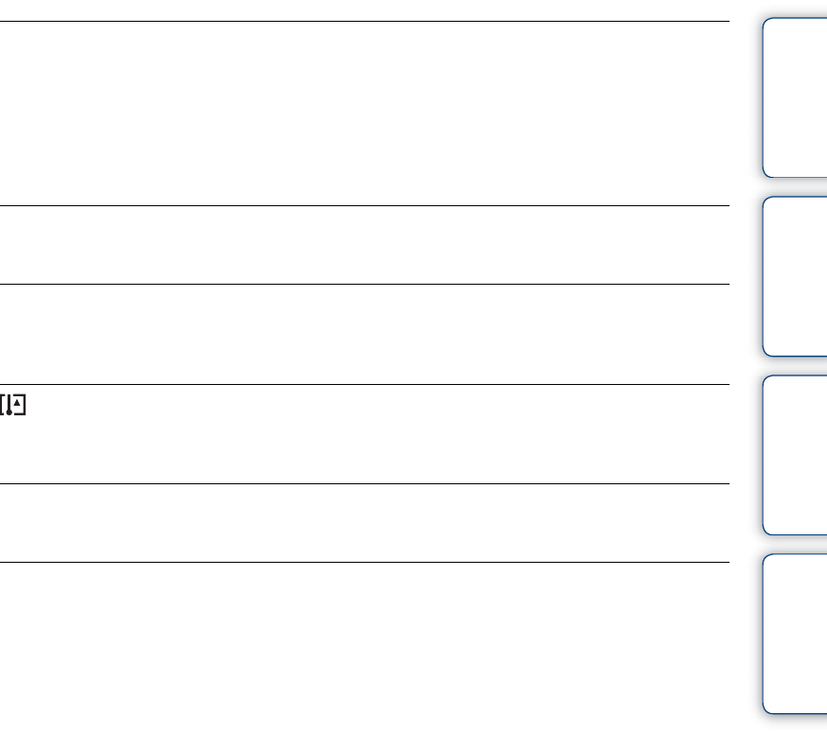Click the narrow strip above the top divider
This screenshot has width=827, height=733.
pyautogui.click(x=364, y=9)
